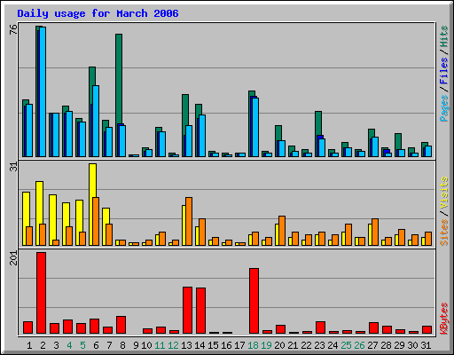Select the orange Sites bar for day 27

(x=375, y=233)
